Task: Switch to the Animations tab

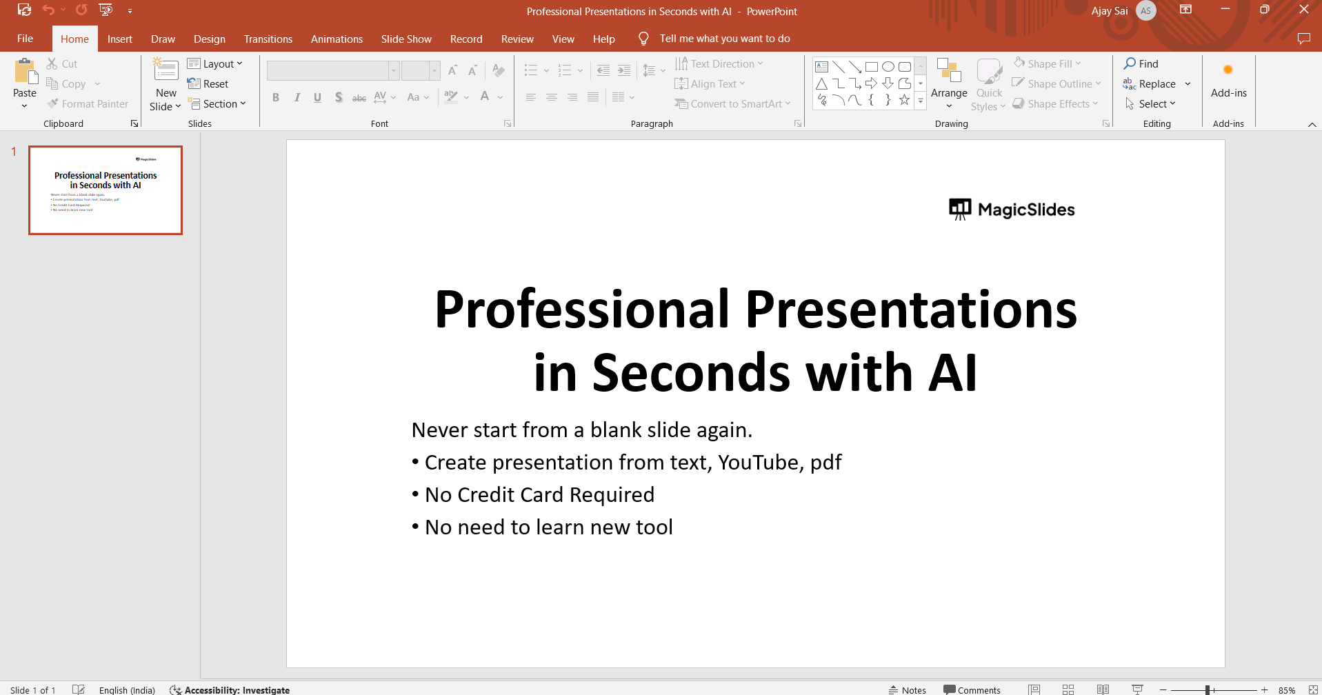Action: point(337,39)
